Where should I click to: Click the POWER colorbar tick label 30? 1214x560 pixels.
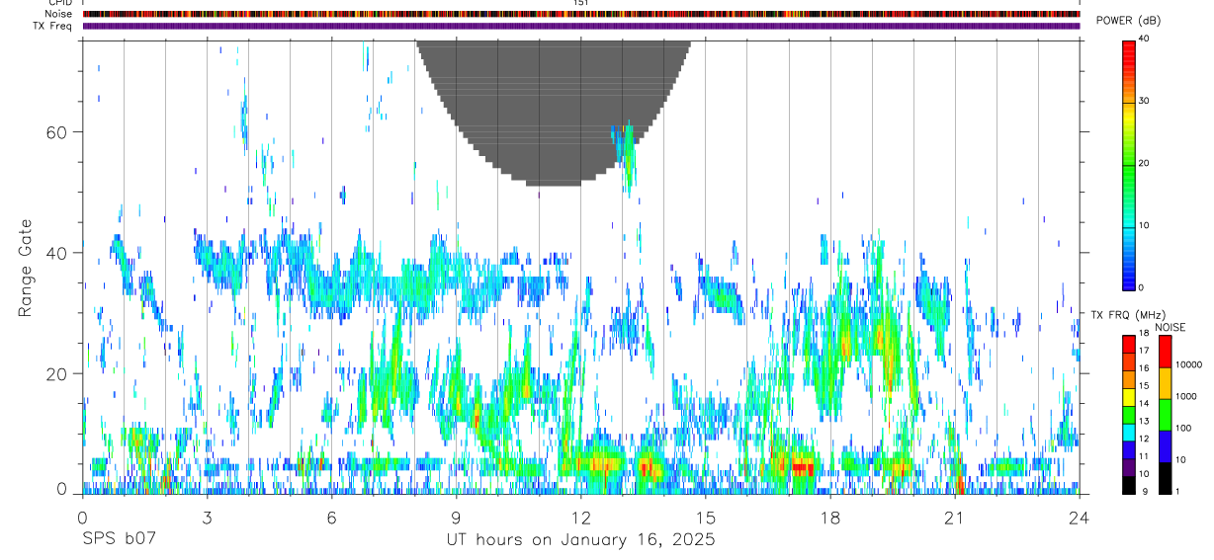point(1145,101)
